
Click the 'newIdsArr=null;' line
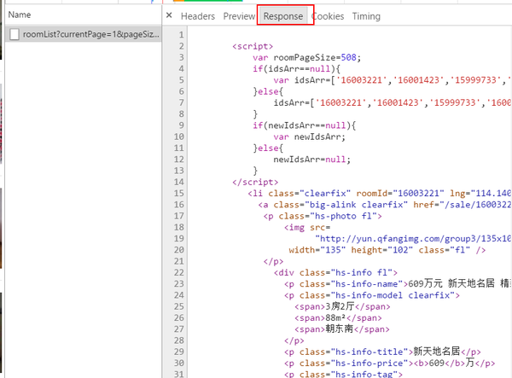tap(311, 160)
